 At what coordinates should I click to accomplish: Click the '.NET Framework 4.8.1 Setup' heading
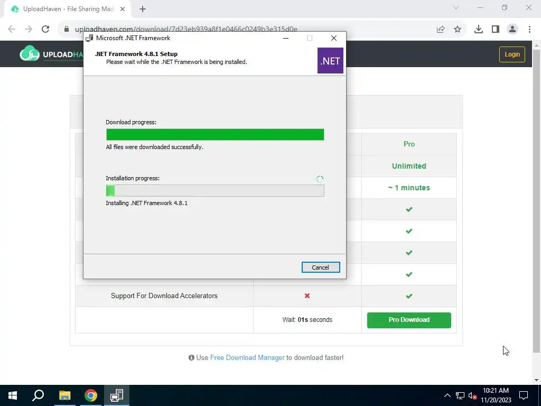click(x=136, y=54)
